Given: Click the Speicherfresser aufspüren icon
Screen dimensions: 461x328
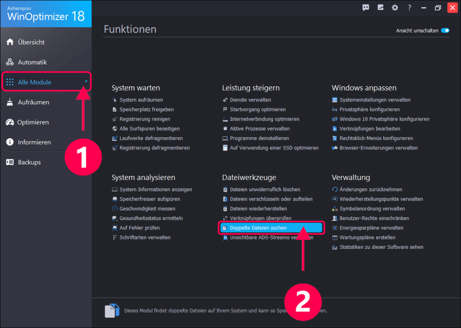Looking at the screenshot, I should pos(115,199).
